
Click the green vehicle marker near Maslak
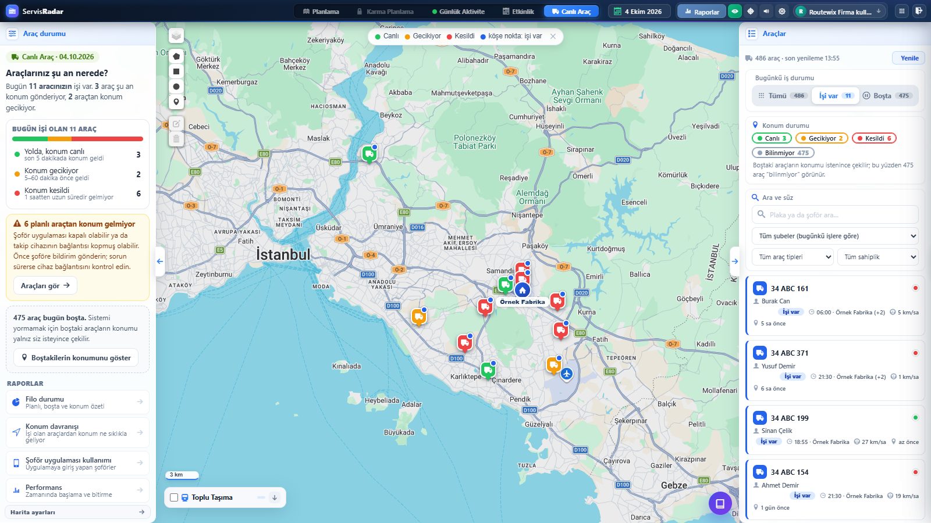pos(369,154)
